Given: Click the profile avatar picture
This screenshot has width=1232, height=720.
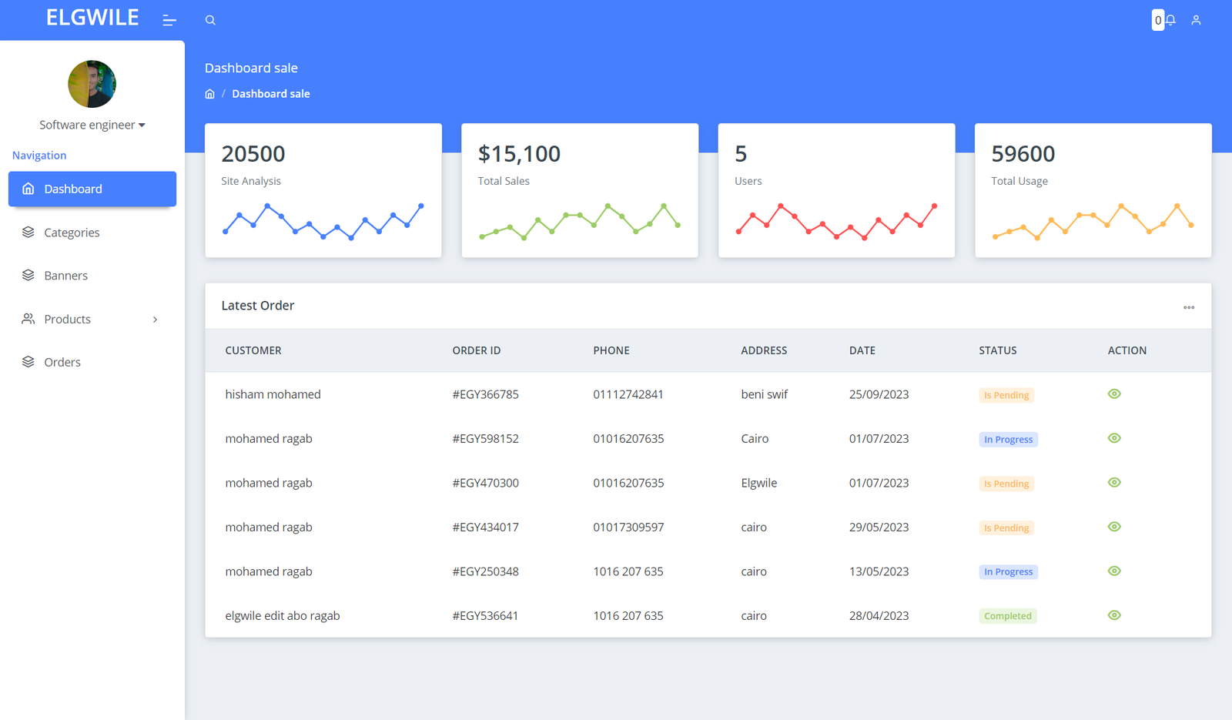Looking at the screenshot, I should [x=92, y=84].
